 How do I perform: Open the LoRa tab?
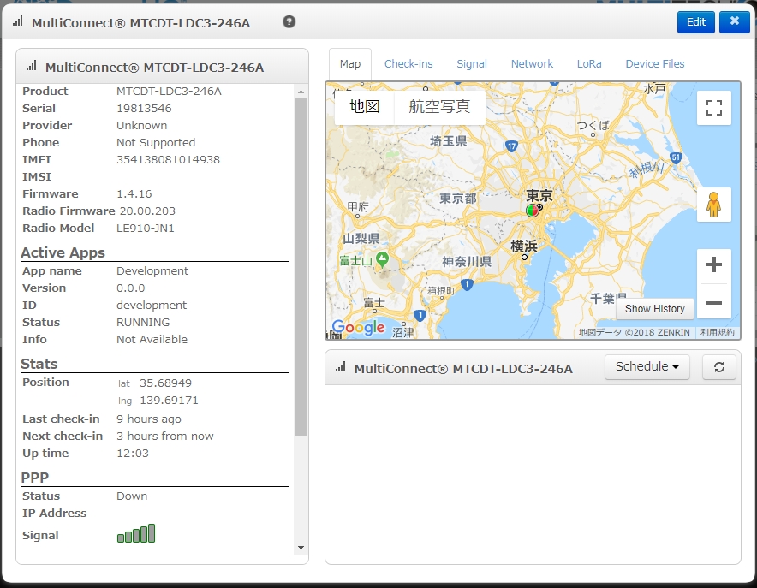pos(589,64)
